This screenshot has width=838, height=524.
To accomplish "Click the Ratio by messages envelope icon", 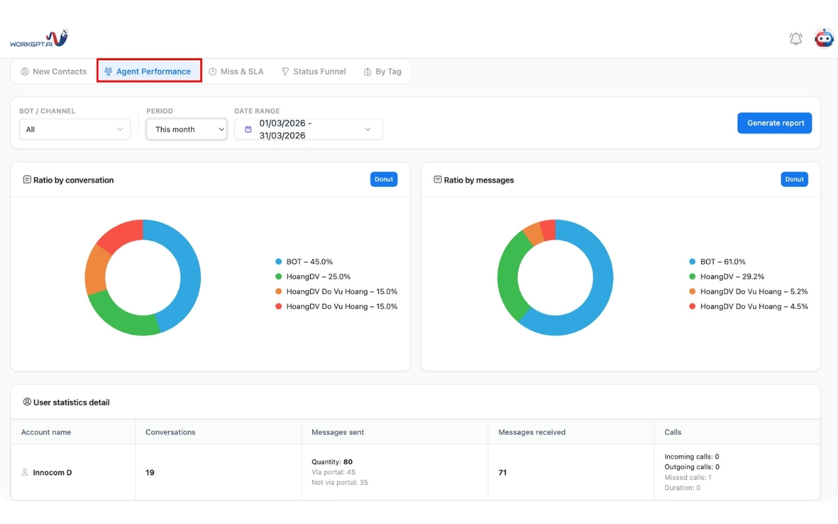I will tap(437, 179).
